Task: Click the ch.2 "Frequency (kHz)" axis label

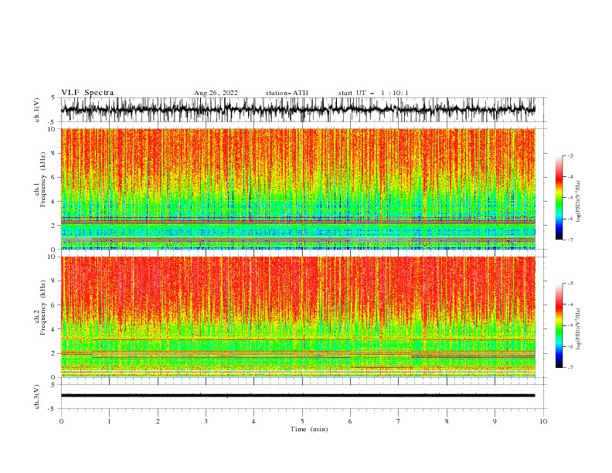Action: (42, 308)
